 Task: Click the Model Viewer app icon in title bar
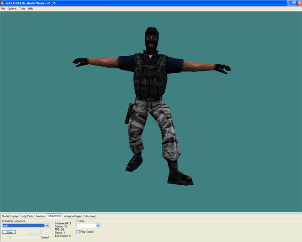point(2,3)
